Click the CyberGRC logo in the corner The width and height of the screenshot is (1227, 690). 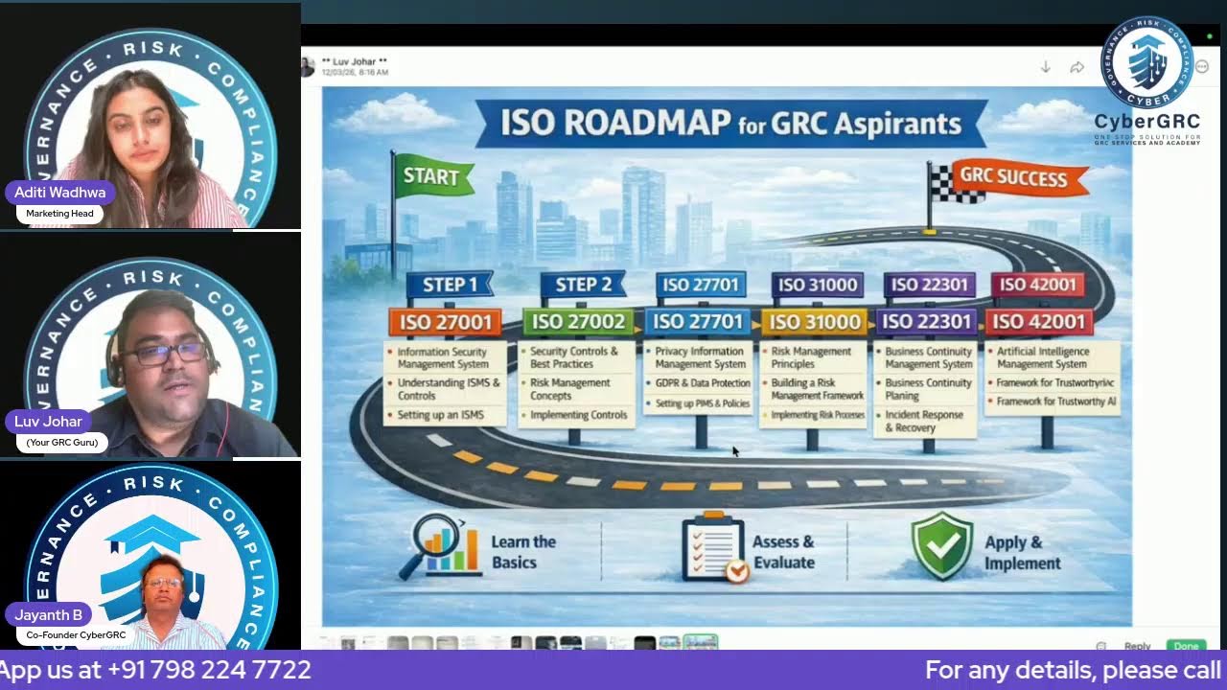(x=1146, y=80)
